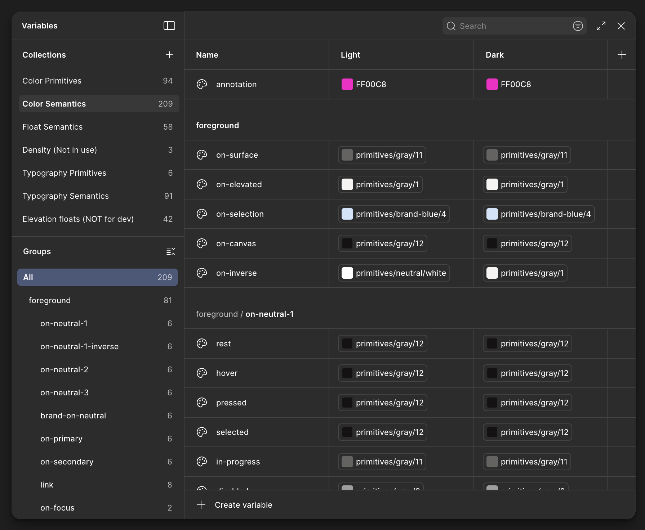Click the annotation Light pink swatch

pyautogui.click(x=347, y=84)
